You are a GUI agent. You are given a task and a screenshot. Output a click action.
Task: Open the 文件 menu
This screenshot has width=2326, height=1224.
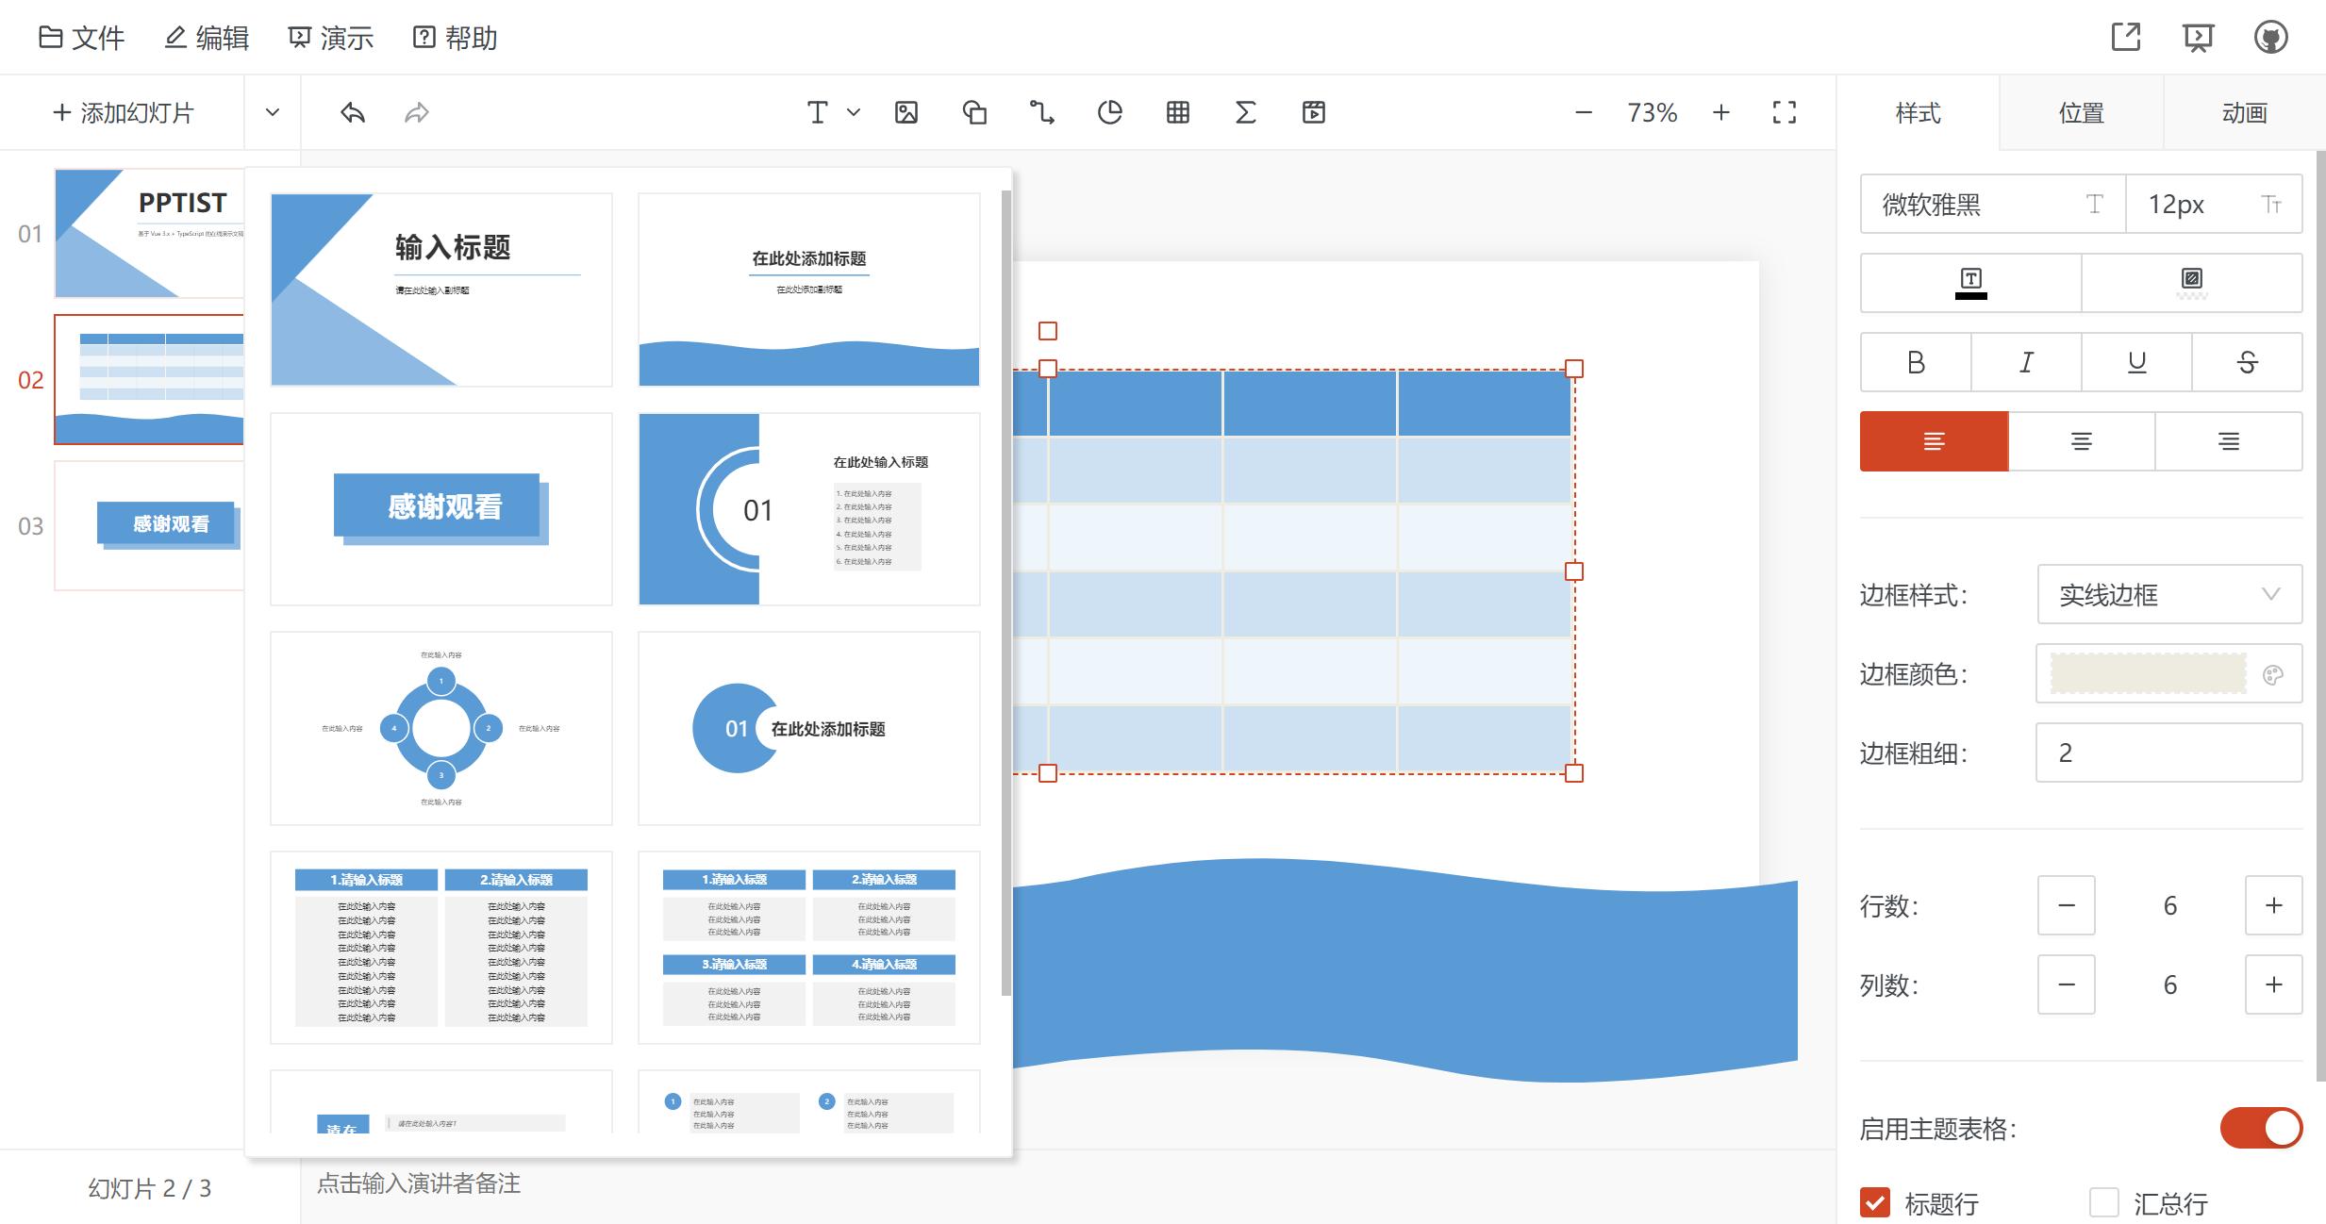(82, 38)
